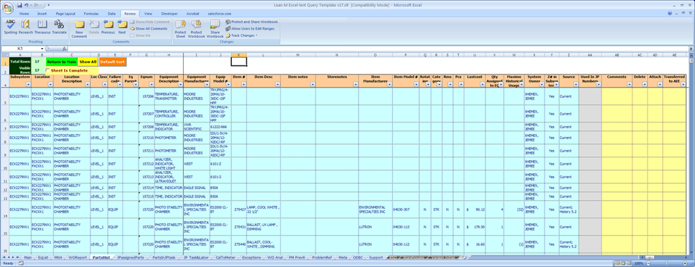Open the Item Desc filter dropdown
The image size is (695, 267).
click(277, 84)
